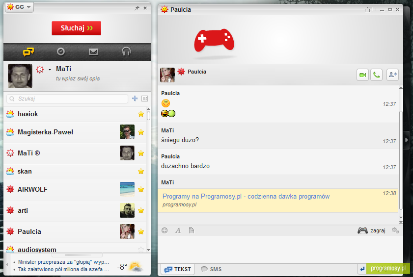Image resolution: width=413 pixels, height=277 pixels.
Task: Open the clock history tab icon
Action: click(x=61, y=51)
